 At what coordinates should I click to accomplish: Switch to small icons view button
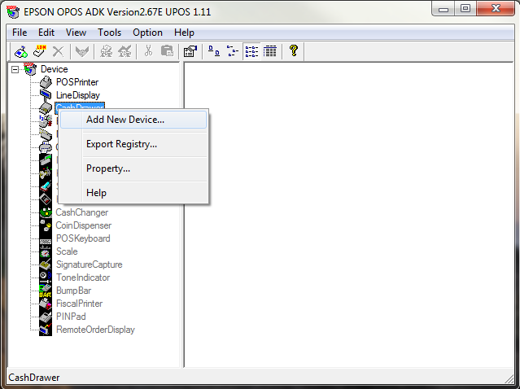pos(233,50)
